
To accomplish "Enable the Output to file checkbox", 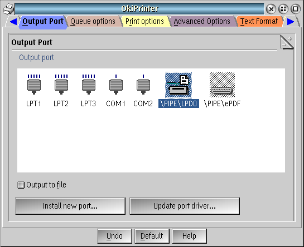I will click(x=21, y=185).
